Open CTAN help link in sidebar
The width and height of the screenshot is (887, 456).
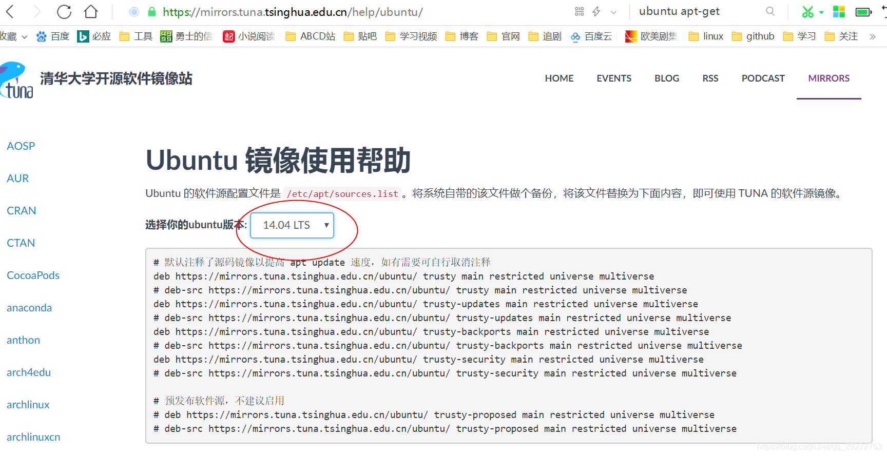pyautogui.click(x=21, y=243)
